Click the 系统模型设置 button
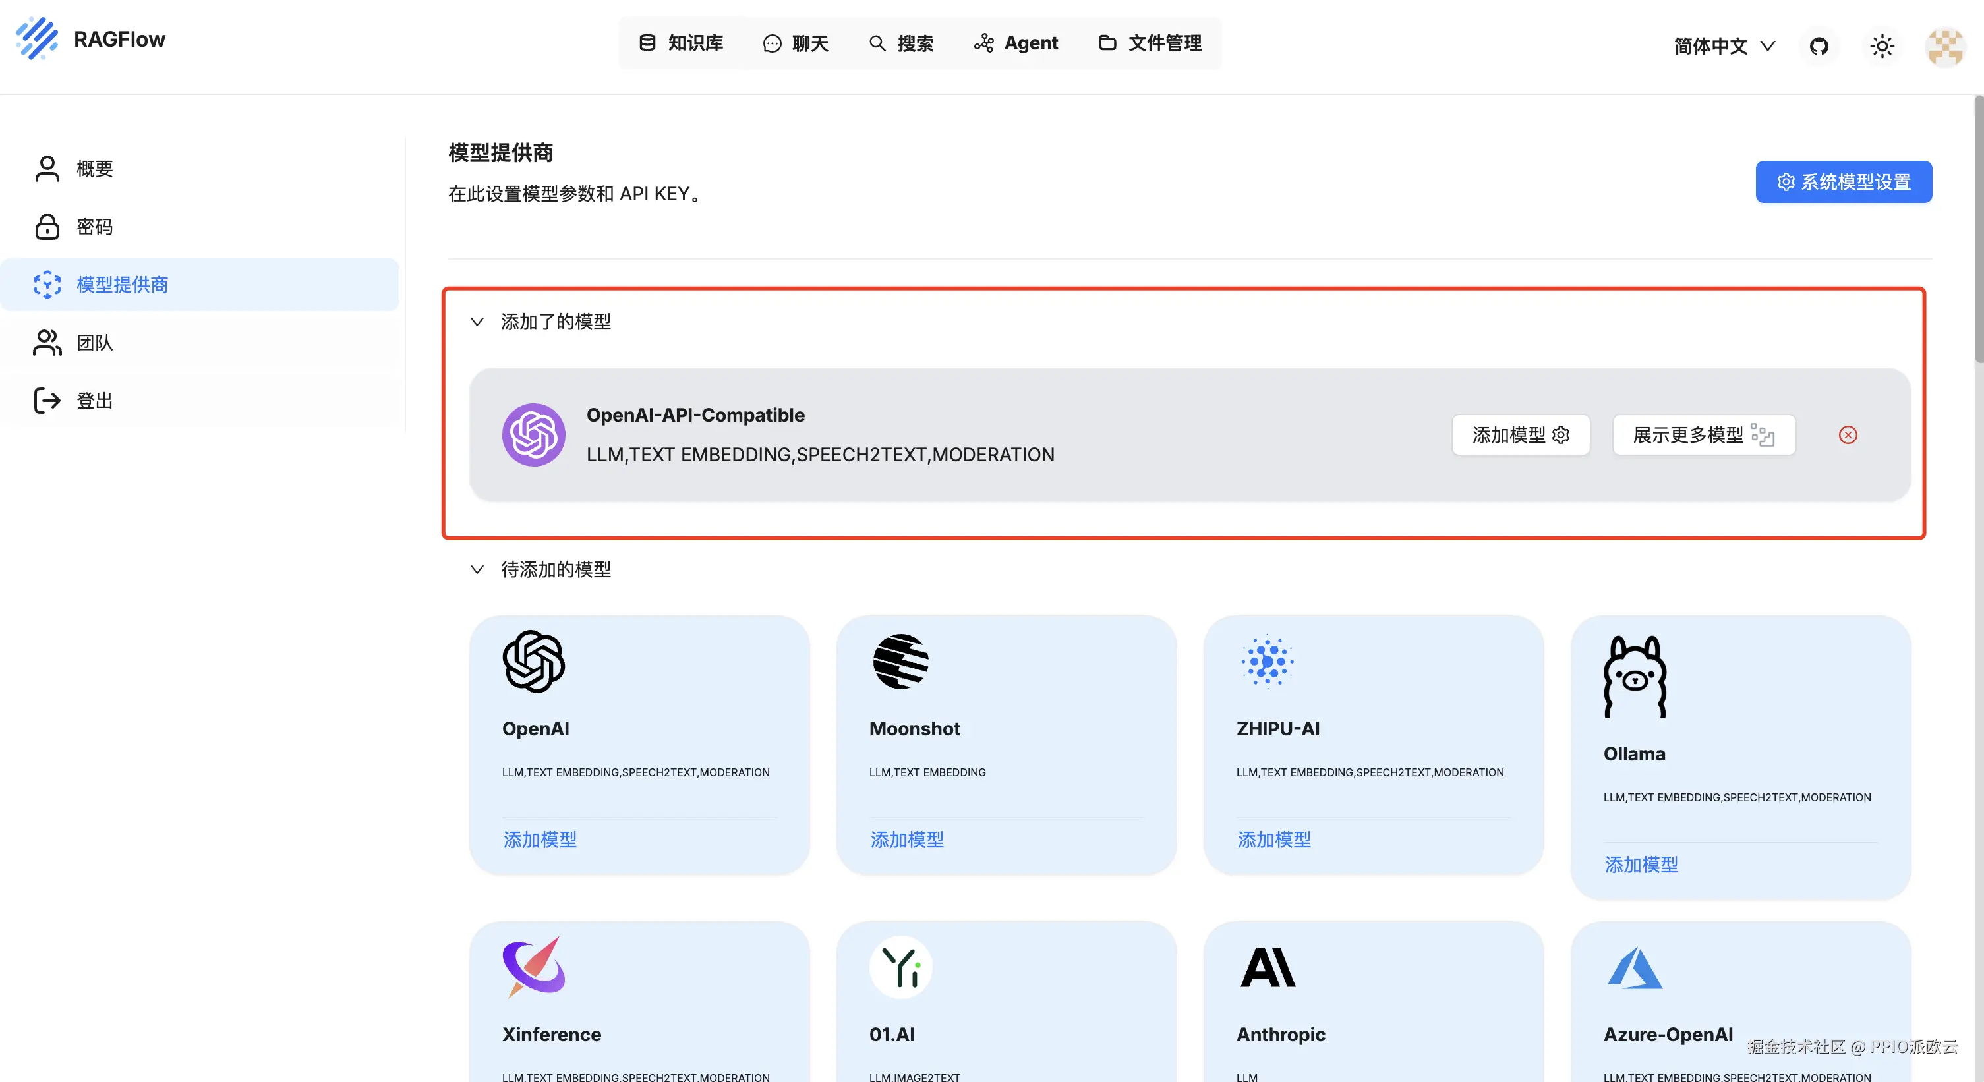1984x1082 pixels. [1843, 182]
